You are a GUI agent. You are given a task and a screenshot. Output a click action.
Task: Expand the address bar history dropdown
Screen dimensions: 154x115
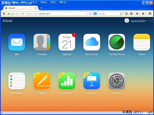[87, 14]
